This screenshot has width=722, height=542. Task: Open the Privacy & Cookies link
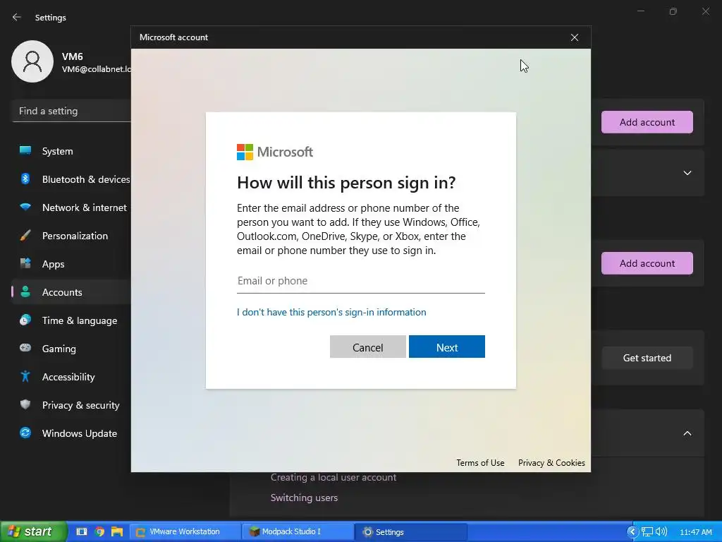[551, 463]
